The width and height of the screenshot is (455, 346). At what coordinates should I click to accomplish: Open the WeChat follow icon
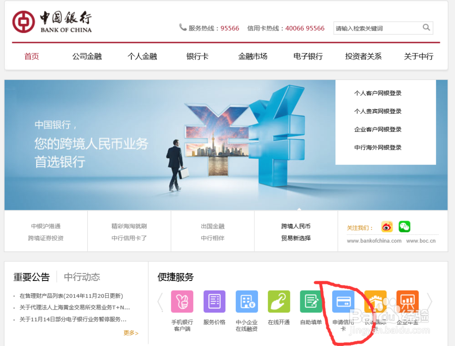[404, 226]
